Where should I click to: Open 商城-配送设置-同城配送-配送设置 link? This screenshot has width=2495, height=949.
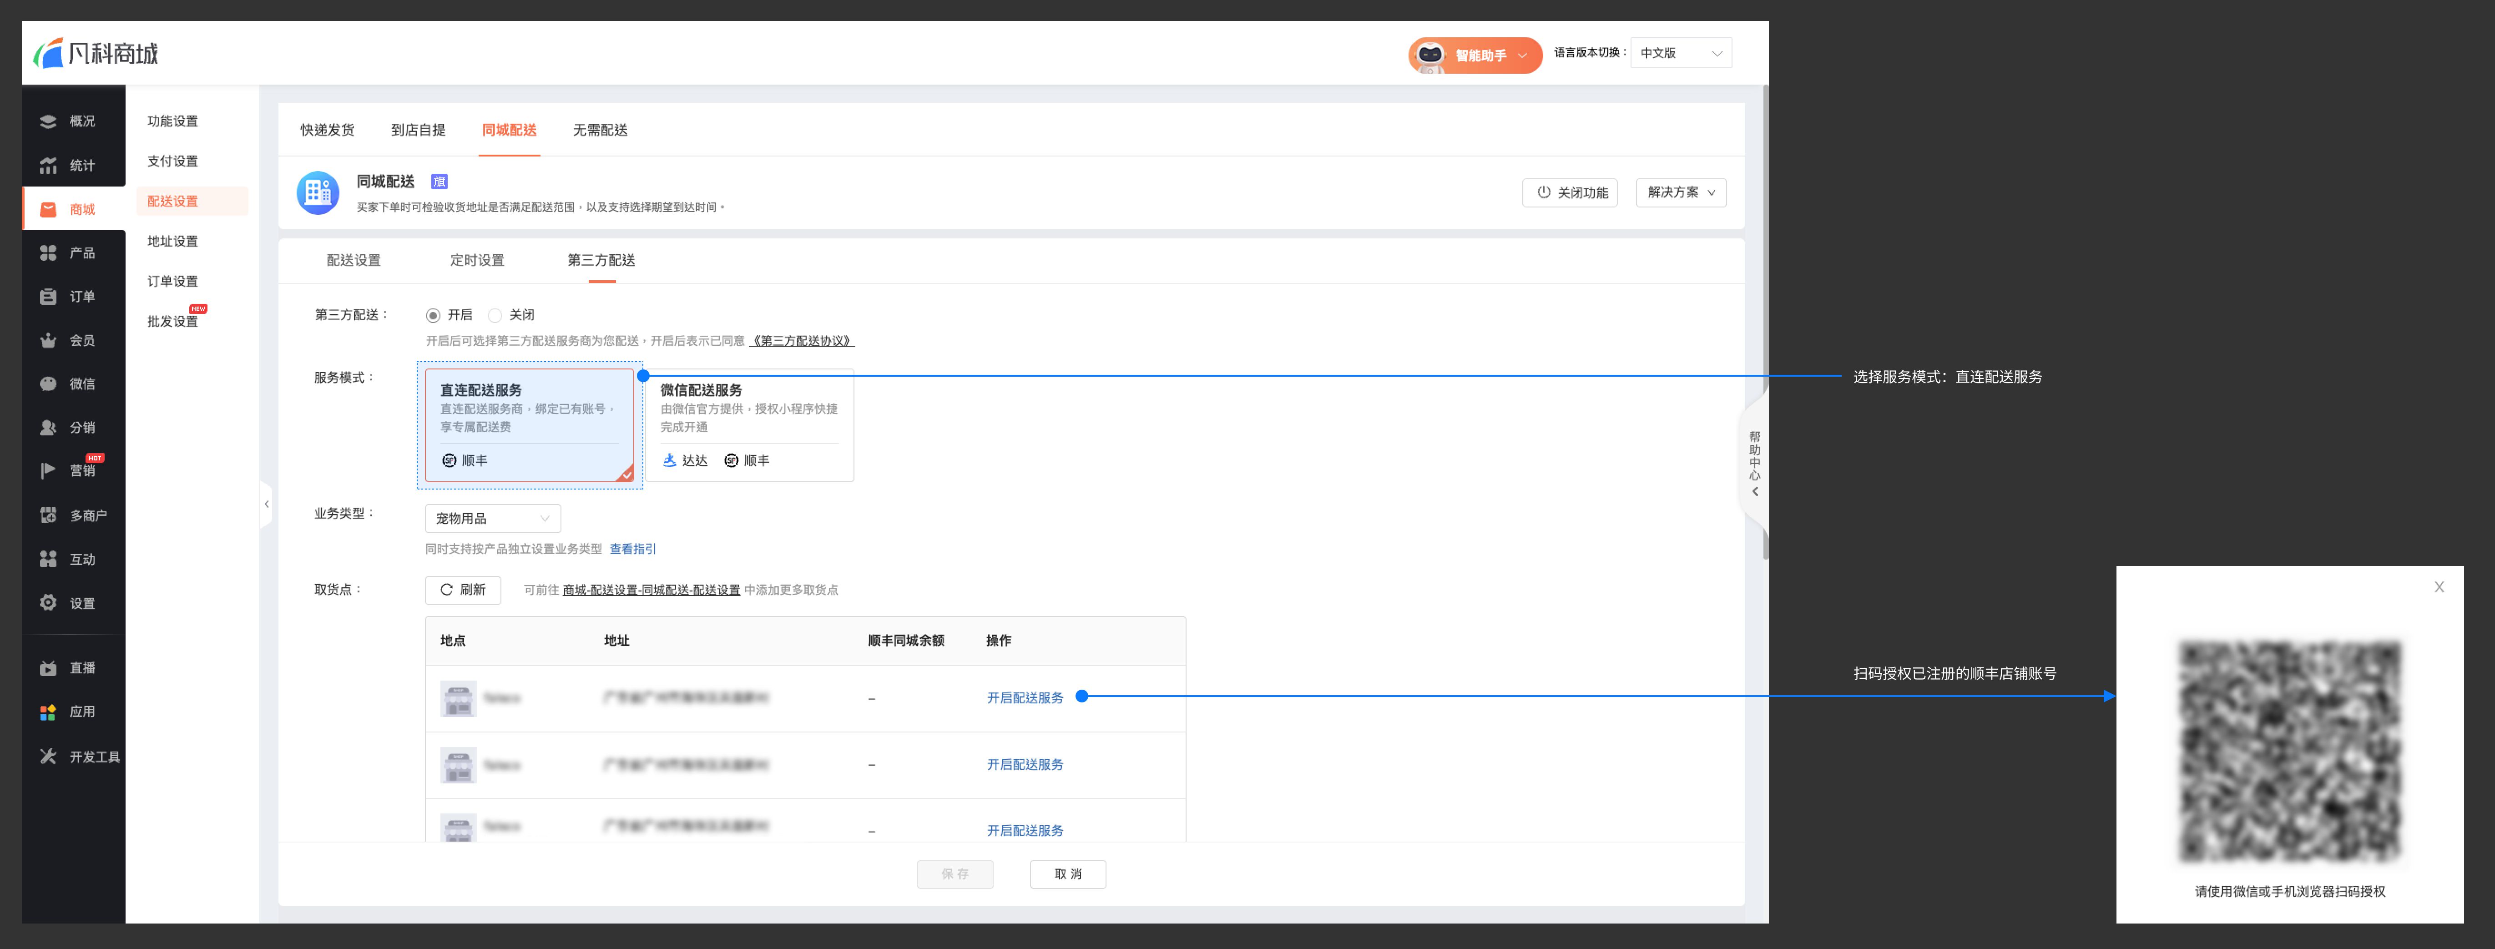[651, 590]
